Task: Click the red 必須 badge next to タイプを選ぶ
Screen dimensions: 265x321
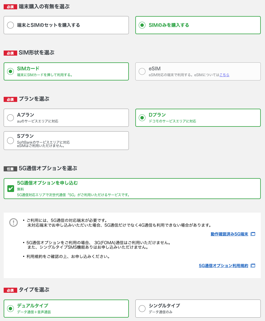Action: [x=10, y=290]
